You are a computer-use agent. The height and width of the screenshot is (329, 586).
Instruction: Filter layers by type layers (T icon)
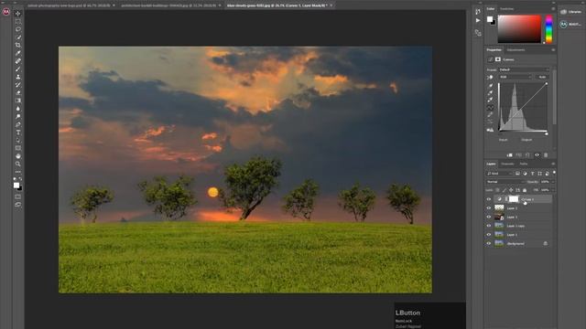point(532,174)
